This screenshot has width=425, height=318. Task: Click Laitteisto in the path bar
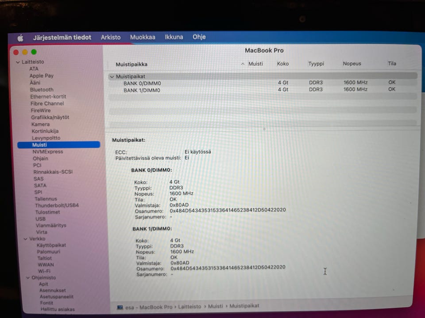coord(189,307)
